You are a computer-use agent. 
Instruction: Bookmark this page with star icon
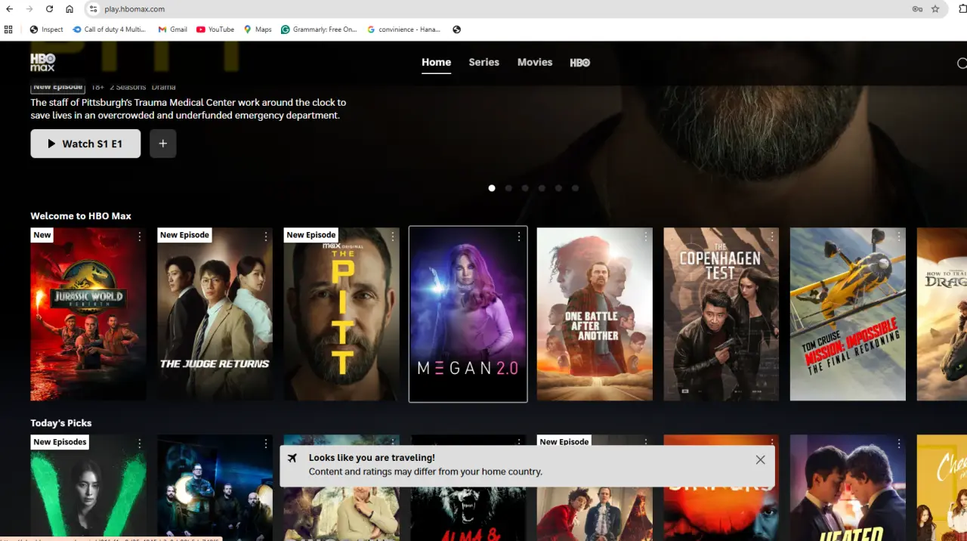click(935, 9)
